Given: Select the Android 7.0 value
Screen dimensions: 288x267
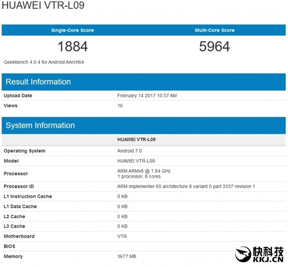Looking at the screenshot, I should [x=130, y=151].
